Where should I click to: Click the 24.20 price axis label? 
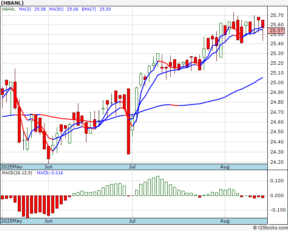[x=277, y=162]
